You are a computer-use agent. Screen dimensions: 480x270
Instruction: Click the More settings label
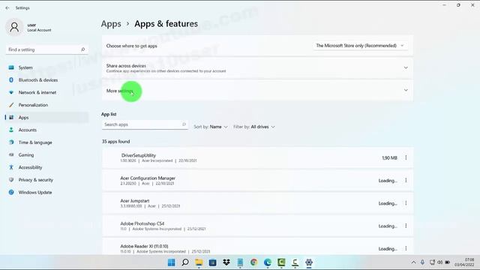point(120,91)
